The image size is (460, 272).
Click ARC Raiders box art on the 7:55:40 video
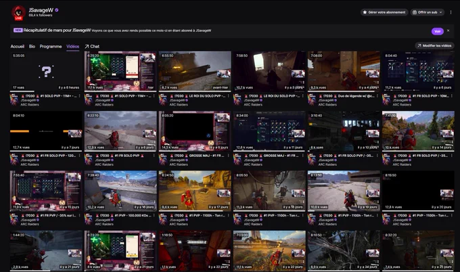pyautogui.click(x=14, y=219)
